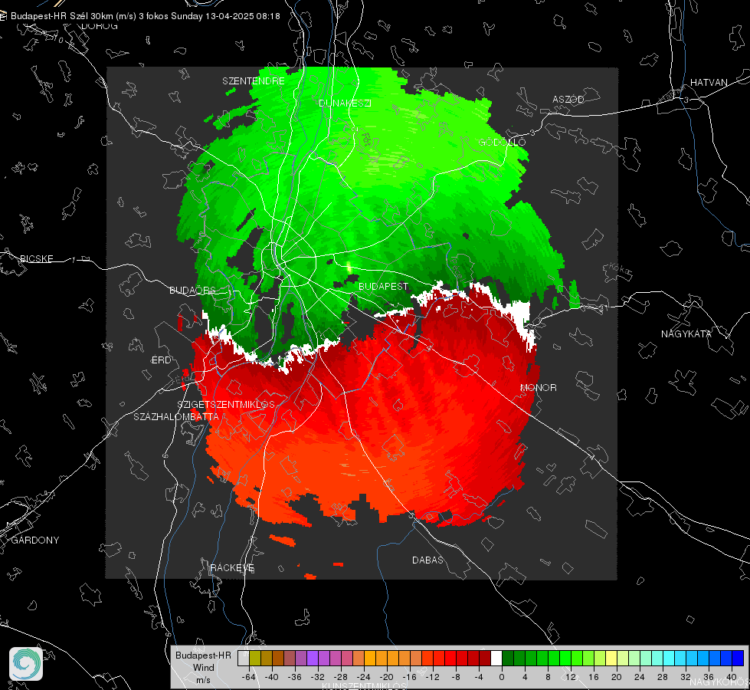
Task: Click the -16 legend value
Action: [x=409, y=677]
